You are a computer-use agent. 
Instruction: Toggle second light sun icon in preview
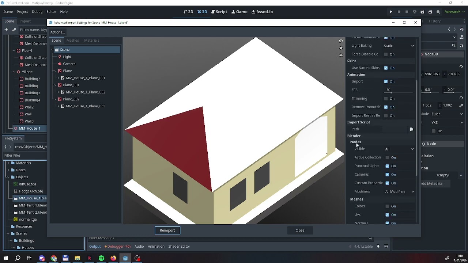click(341, 56)
